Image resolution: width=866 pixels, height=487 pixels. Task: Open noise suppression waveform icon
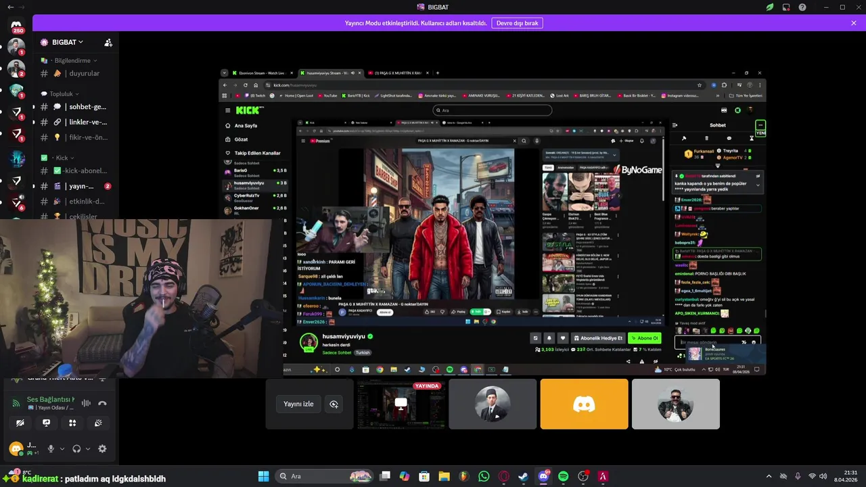point(86,403)
